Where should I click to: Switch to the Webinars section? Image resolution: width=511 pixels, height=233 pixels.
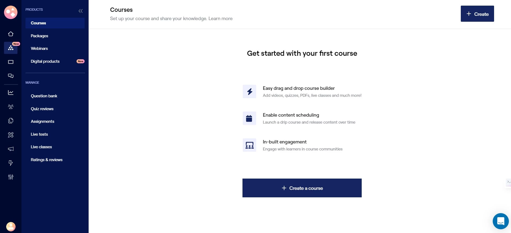pyautogui.click(x=39, y=49)
